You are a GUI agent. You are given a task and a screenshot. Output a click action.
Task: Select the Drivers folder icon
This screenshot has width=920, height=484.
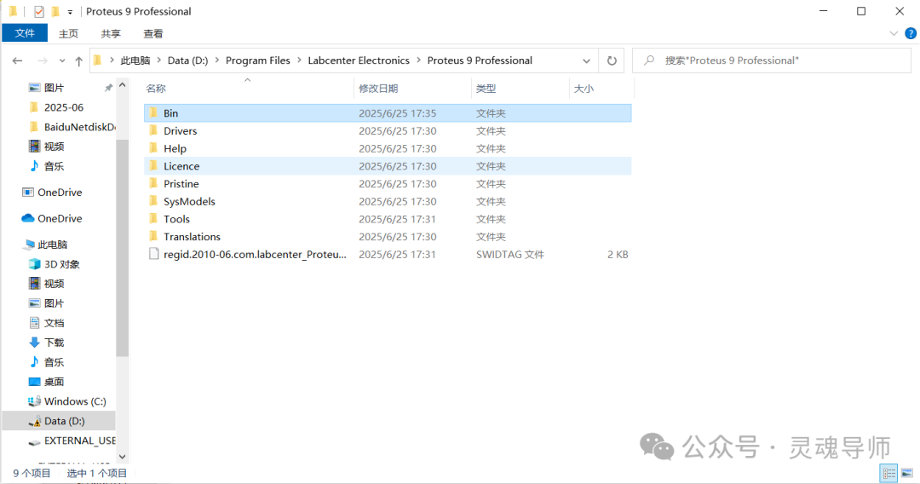click(x=153, y=130)
